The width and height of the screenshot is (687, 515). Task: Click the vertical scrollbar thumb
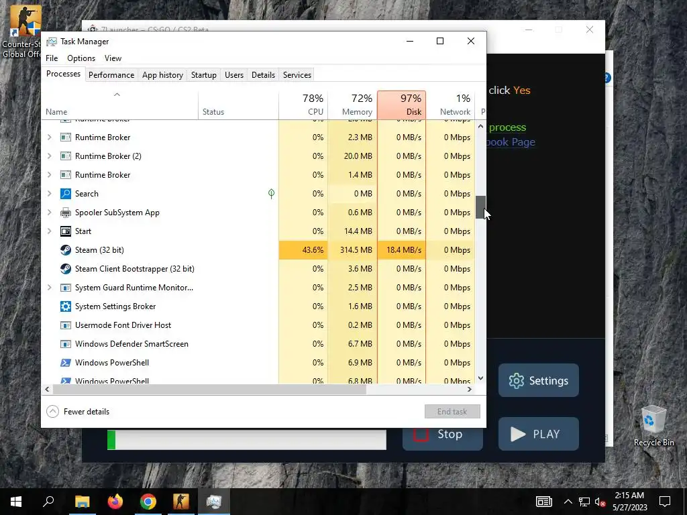(480, 207)
